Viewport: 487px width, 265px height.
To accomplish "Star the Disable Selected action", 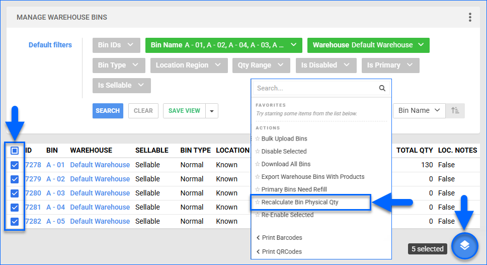I will (258, 152).
